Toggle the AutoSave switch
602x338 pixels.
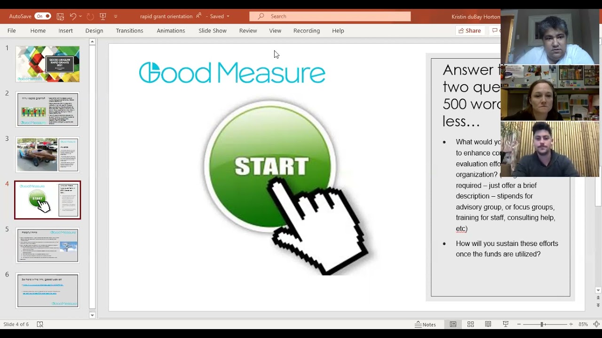pos(42,16)
